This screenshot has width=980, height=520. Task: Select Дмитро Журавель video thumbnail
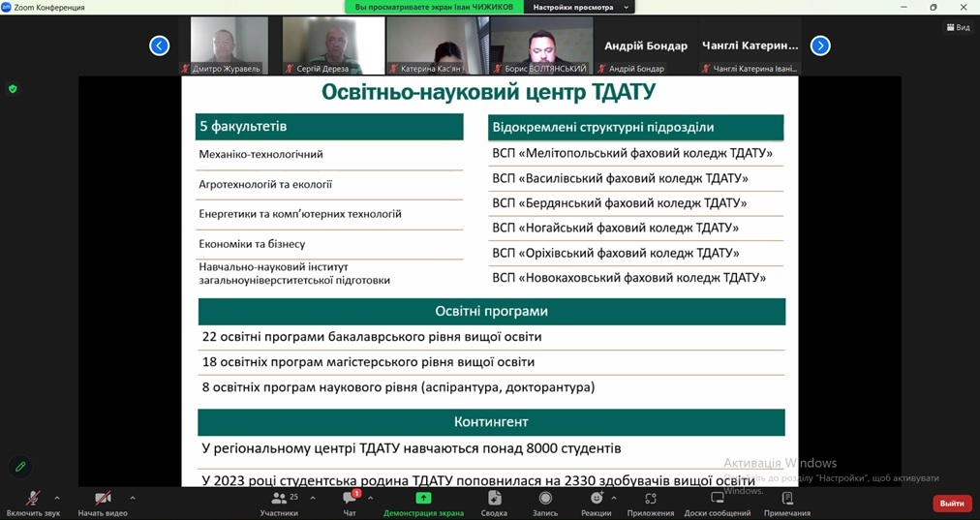coord(230,46)
